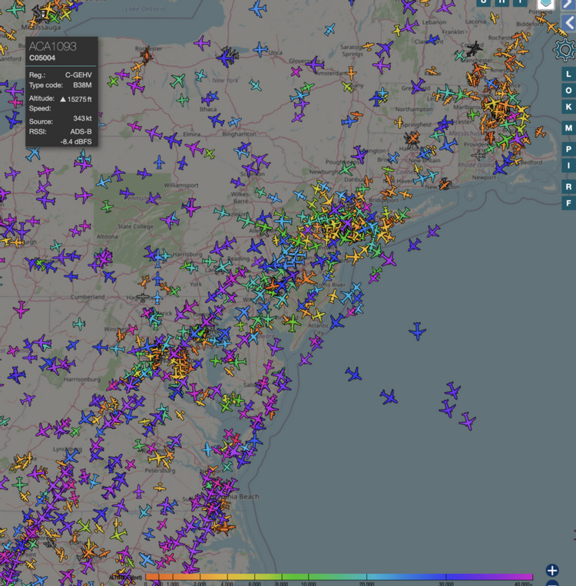Select the lone blue aircraft farthest offshore east

click(x=417, y=331)
